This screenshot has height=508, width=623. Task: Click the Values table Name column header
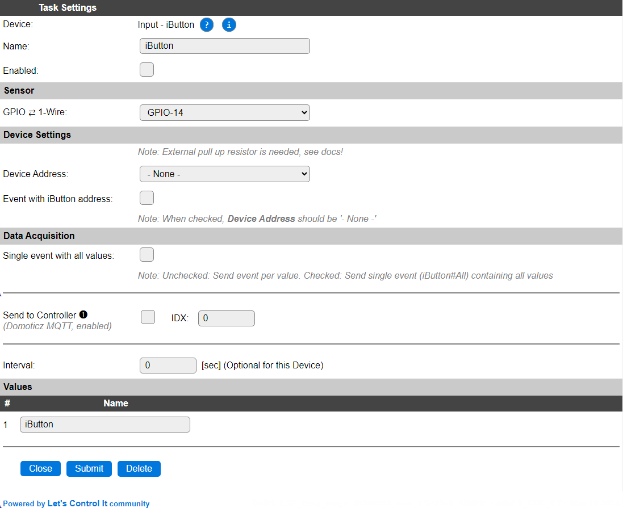[116, 403]
